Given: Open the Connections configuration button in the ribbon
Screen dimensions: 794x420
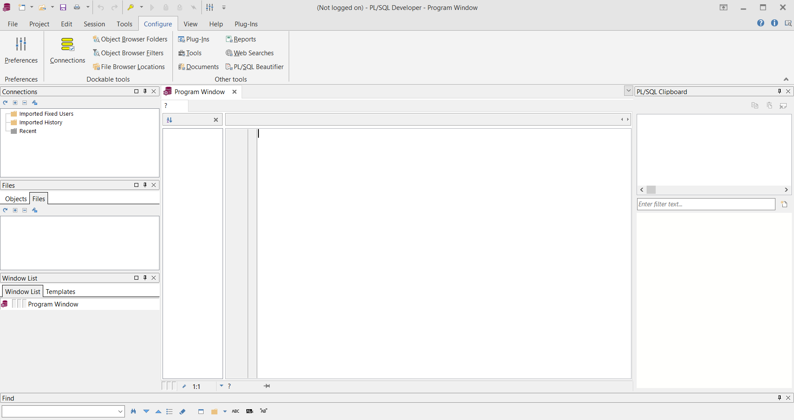Looking at the screenshot, I should click(67, 51).
